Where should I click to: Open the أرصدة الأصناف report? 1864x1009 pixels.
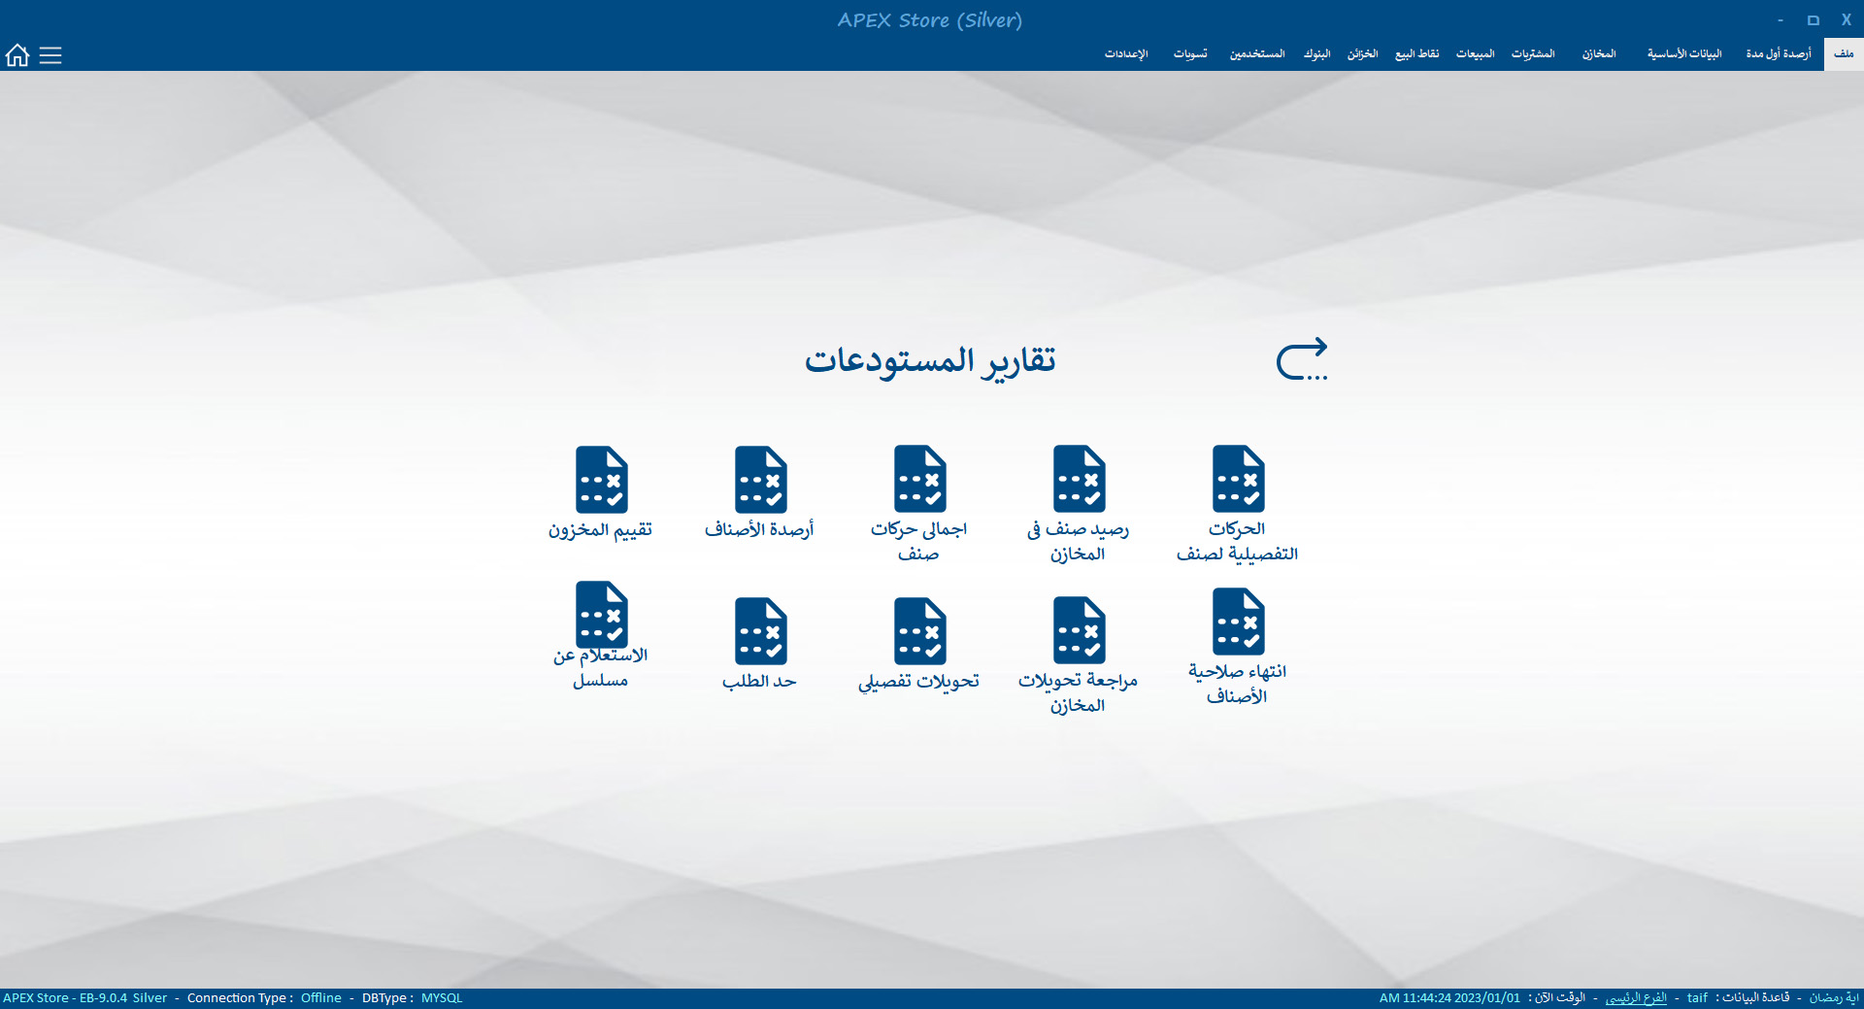pos(760,480)
